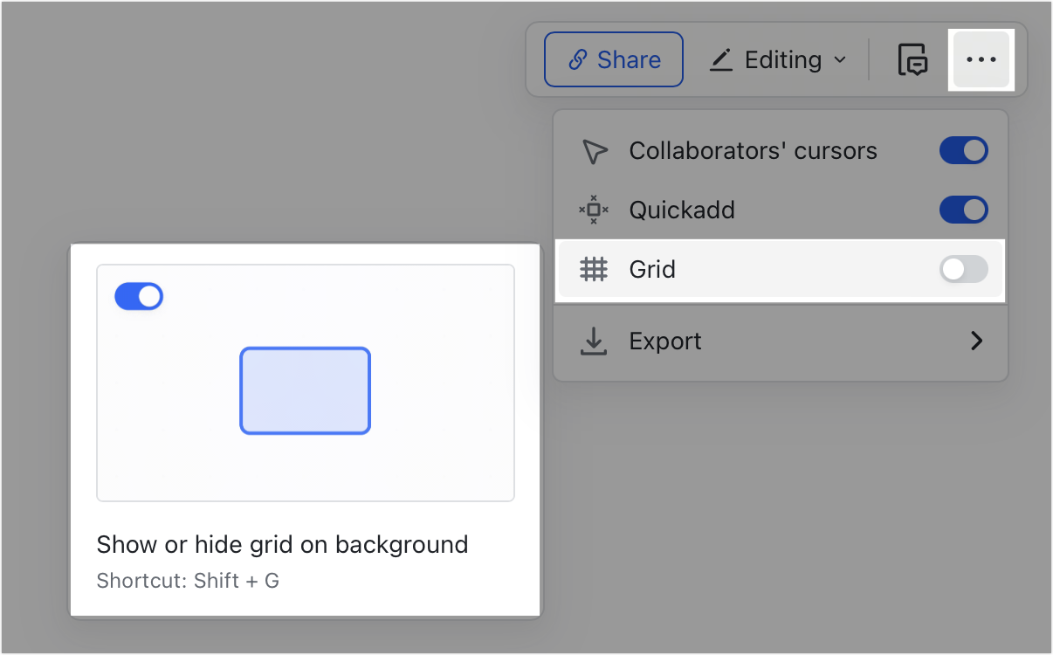Open the Editing mode dropdown chevron

click(x=842, y=59)
